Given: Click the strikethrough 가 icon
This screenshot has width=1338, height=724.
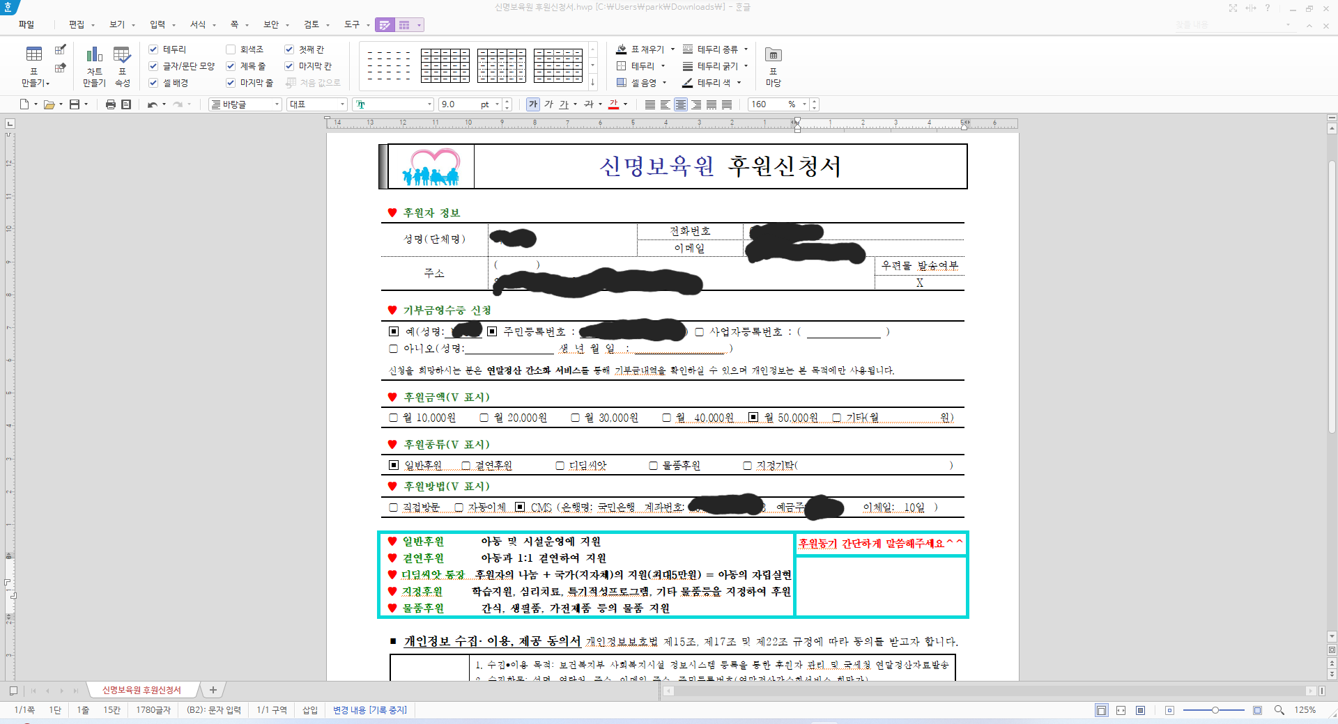Looking at the screenshot, I should [x=589, y=104].
